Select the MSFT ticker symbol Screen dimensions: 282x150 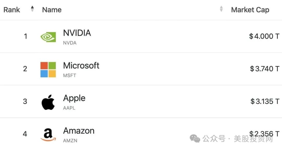[x=70, y=76]
